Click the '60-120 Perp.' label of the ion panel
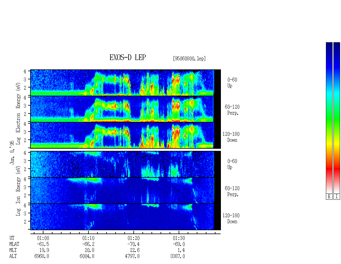Viewport: 341px width, 264px height. coord(232,191)
